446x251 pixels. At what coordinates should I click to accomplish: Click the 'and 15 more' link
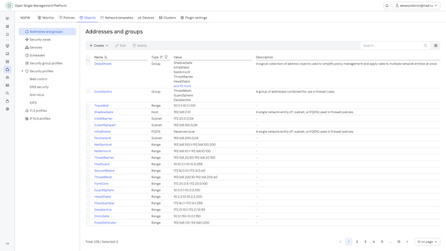point(183,86)
